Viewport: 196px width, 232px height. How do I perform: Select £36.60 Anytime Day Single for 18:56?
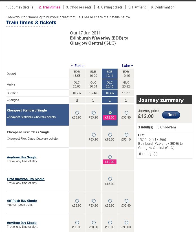pyautogui.click(x=77, y=223)
